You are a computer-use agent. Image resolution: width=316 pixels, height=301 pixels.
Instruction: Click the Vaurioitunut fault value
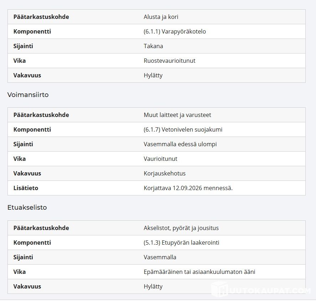[160, 159]
